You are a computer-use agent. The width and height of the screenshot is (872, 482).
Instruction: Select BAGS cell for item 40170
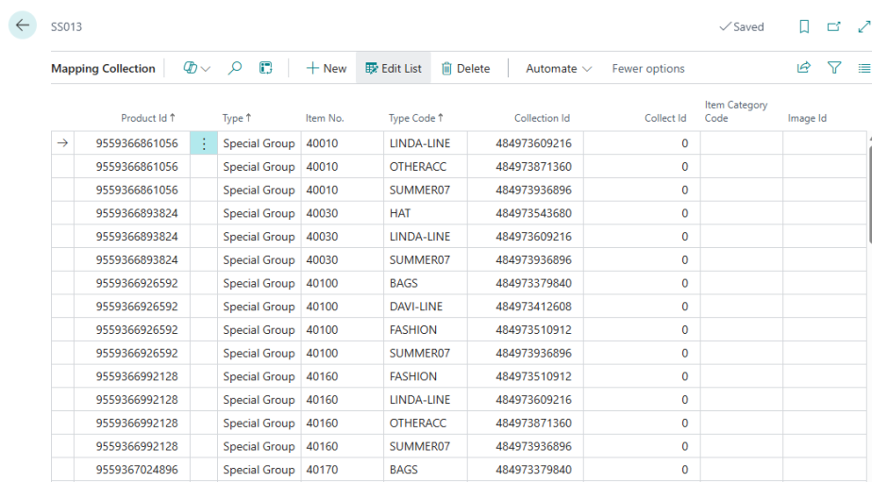[426, 470]
